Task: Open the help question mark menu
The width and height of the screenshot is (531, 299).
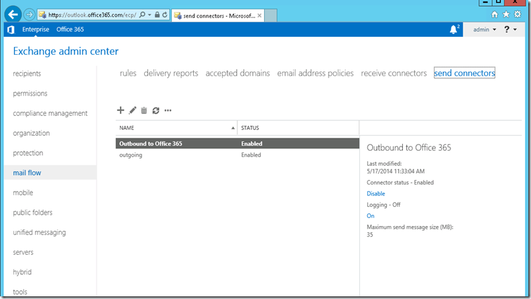Action: [510, 29]
